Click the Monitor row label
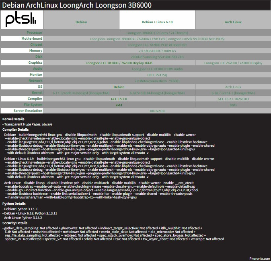 (36, 75)
